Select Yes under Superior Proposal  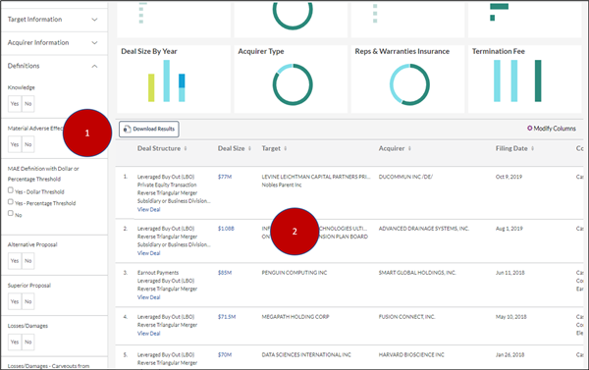click(x=15, y=301)
